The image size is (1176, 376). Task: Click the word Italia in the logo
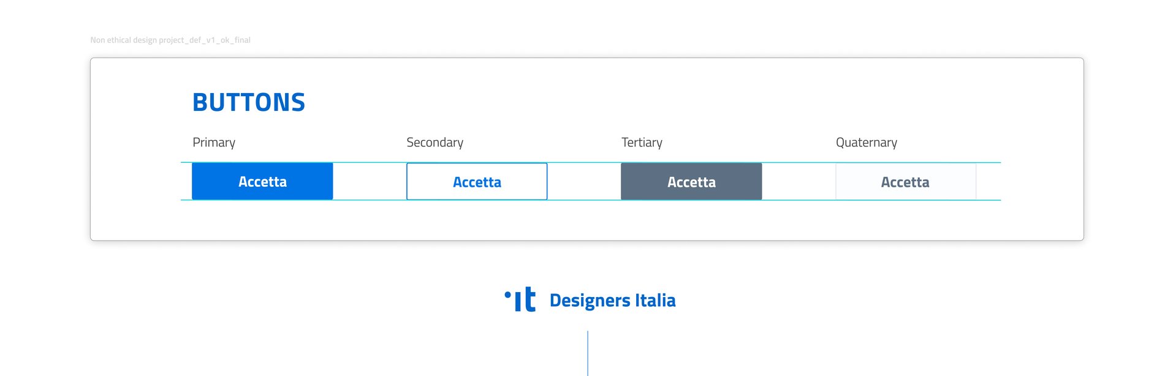pyautogui.click(x=655, y=300)
